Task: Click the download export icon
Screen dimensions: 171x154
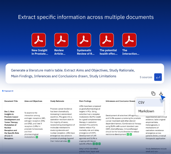Action: 161,94
